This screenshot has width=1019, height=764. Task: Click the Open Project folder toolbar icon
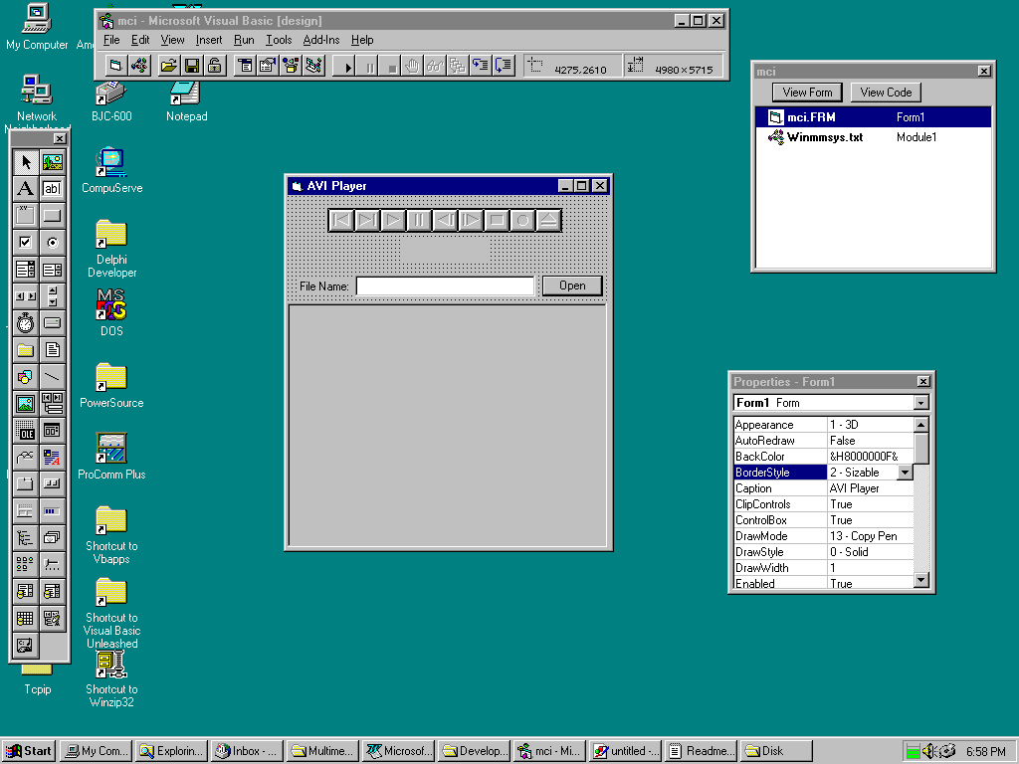pos(169,66)
